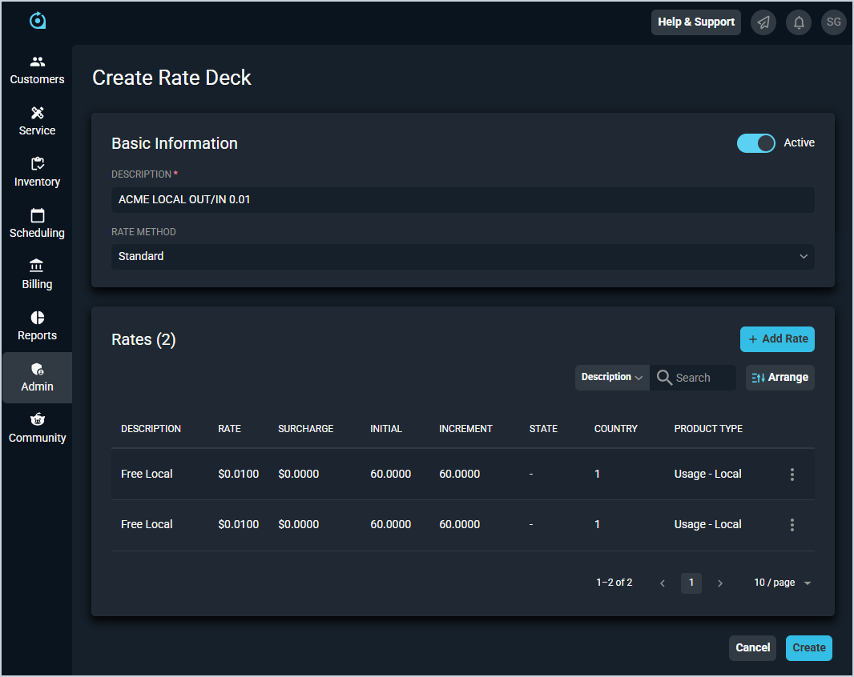Click the app logo in top-left corner
The image size is (854, 677).
click(37, 21)
